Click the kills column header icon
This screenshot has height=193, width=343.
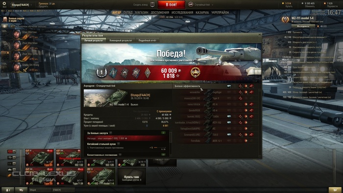click(252, 86)
